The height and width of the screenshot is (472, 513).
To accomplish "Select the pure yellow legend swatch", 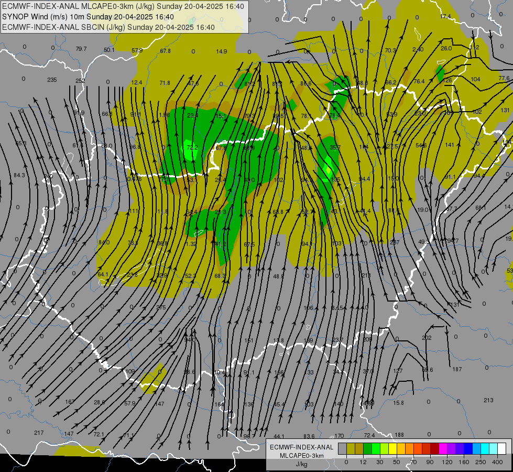I will click(392, 449).
